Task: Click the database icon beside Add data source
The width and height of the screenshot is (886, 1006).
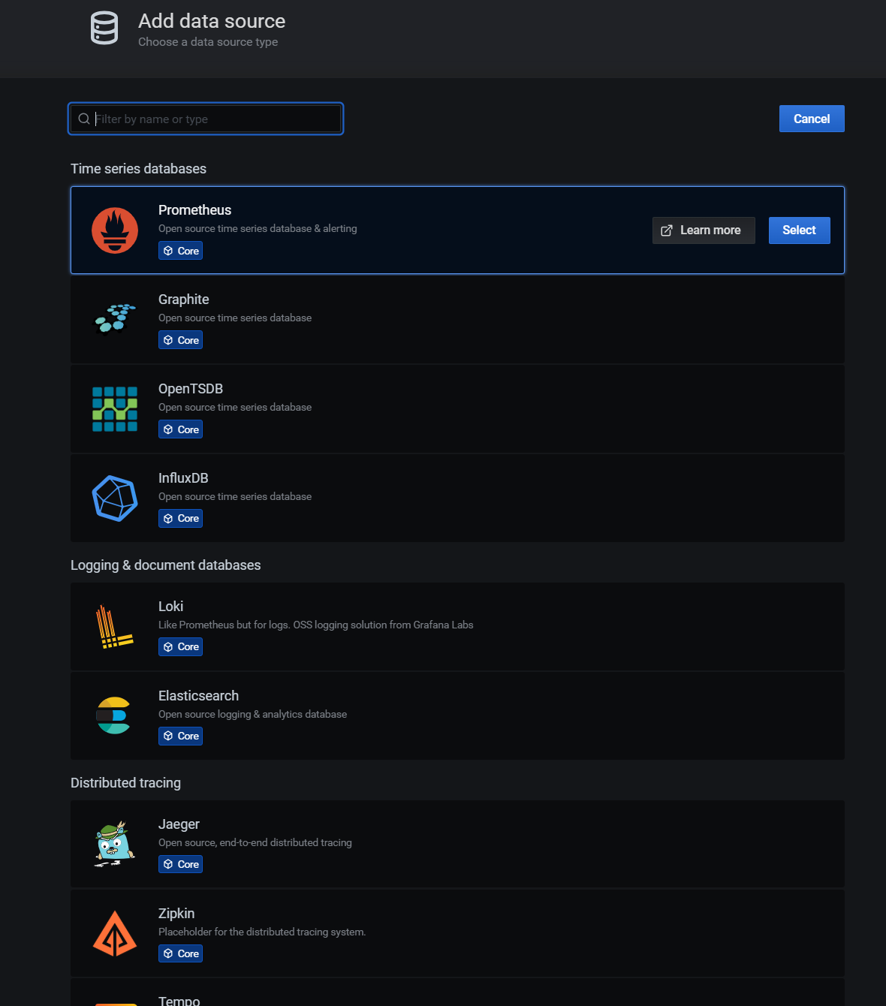Action: 104,29
